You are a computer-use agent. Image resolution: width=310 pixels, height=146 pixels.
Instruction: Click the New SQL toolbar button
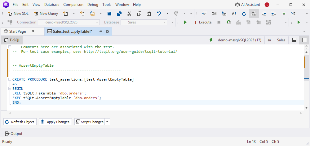(x=18, y=14)
